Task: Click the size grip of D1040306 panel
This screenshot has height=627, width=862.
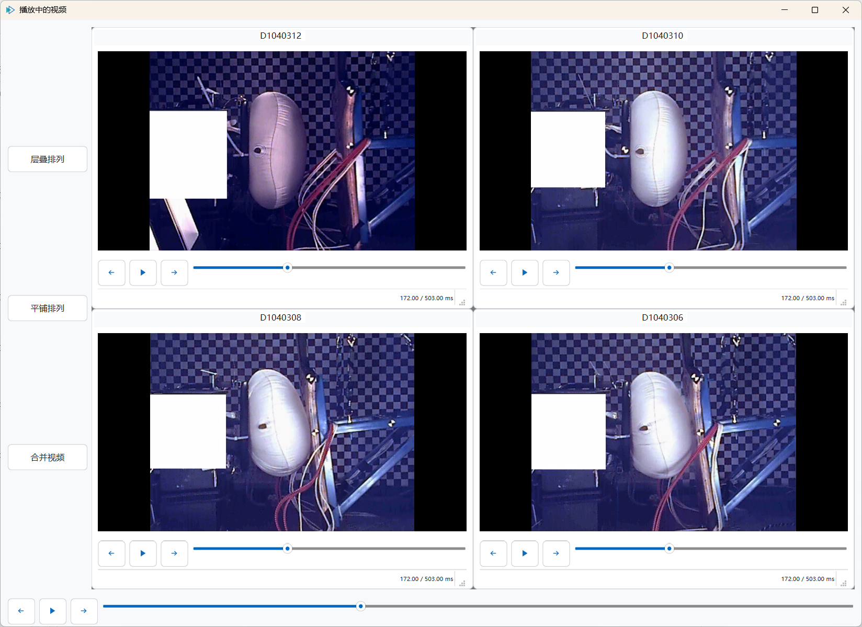Action: [x=844, y=583]
